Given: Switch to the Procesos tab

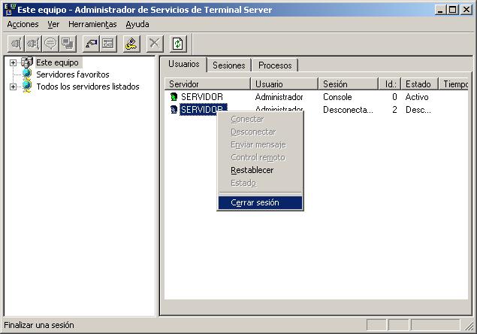Looking at the screenshot, I should 274,65.
